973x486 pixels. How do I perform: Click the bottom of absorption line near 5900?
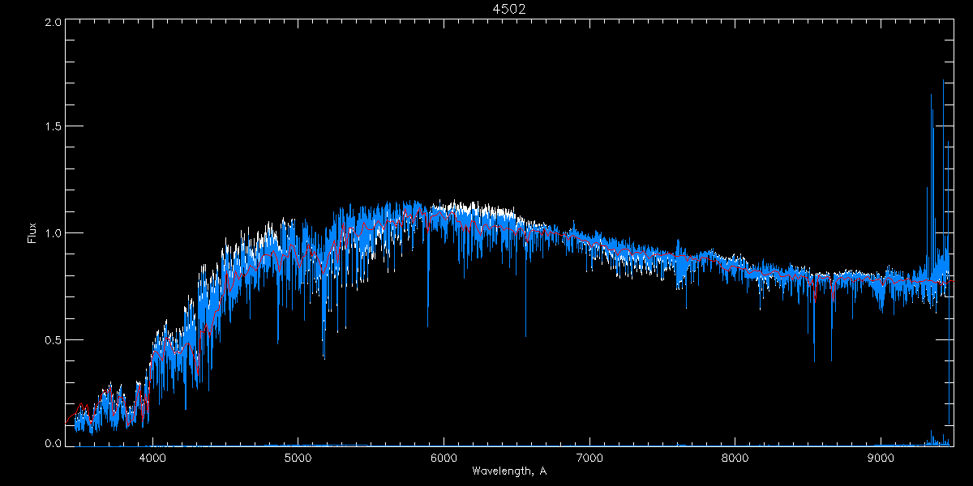coord(428,326)
